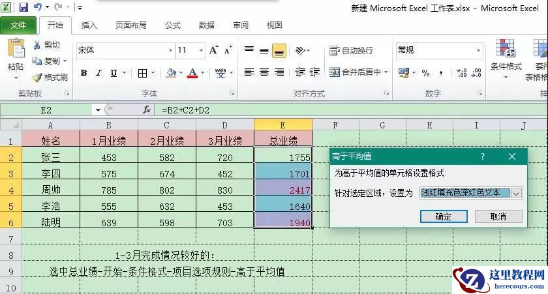Switch to 数据 tab
Image resolution: width=548 pixels, height=294 pixels.
[207, 25]
